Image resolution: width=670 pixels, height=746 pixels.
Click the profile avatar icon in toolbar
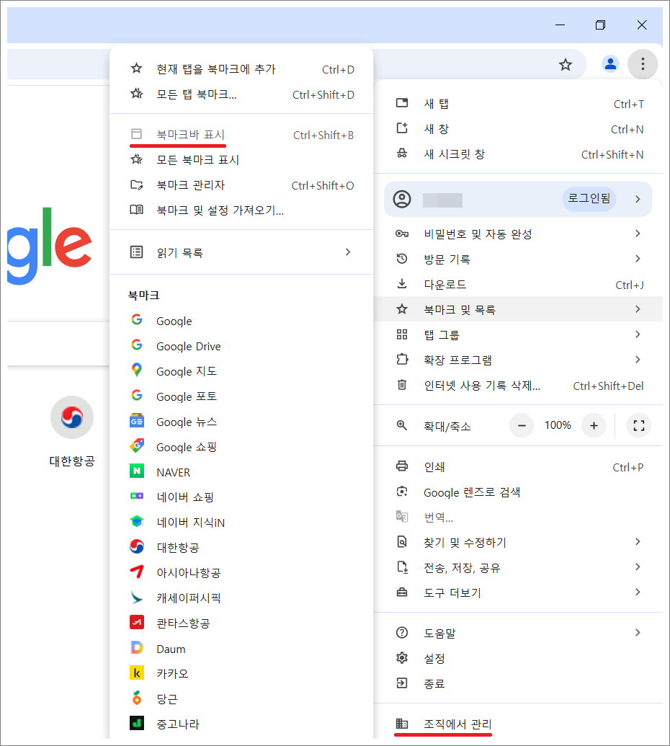click(610, 63)
